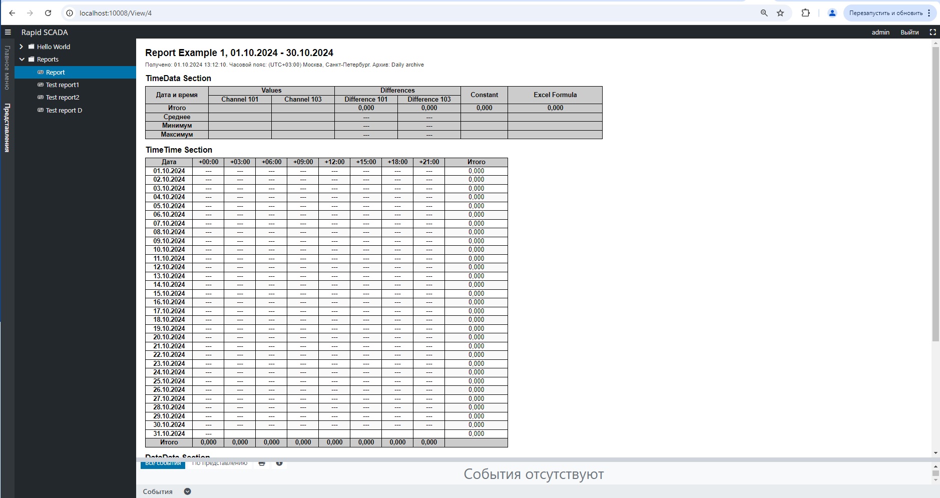Expand the Hello World tree node
The height and width of the screenshot is (498, 940).
tap(22, 47)
